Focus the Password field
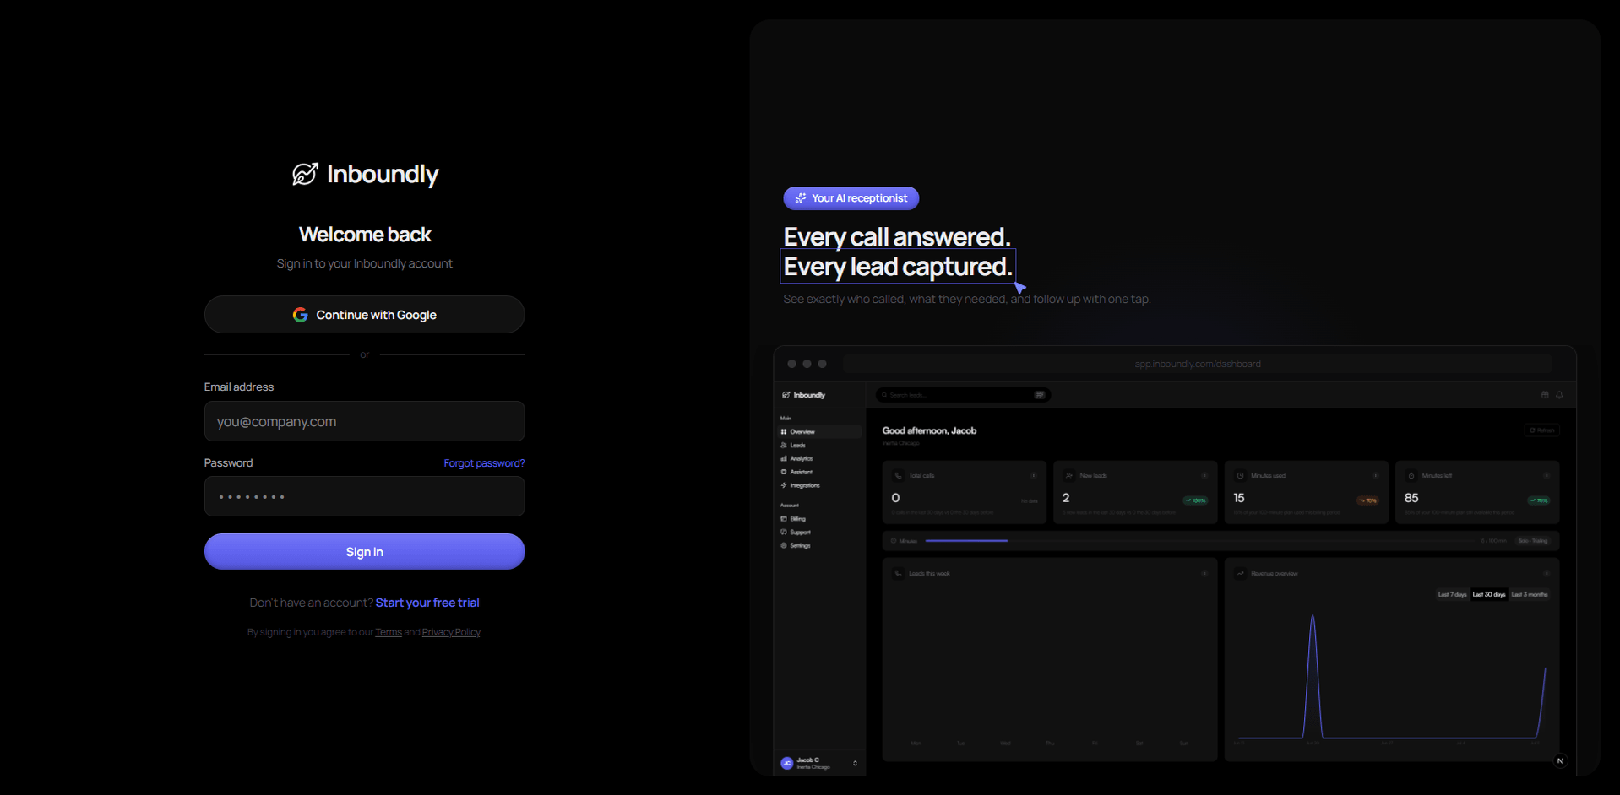 [x=365, y=496]
